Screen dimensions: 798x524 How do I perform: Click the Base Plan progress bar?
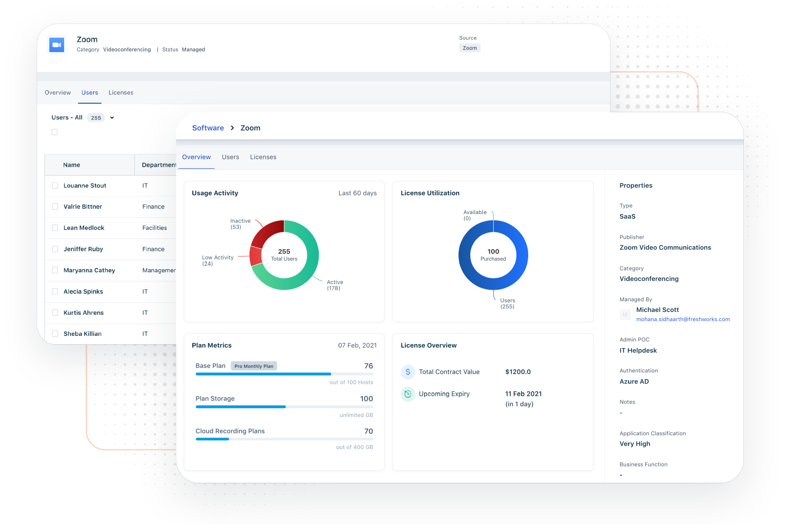[284, 374]
